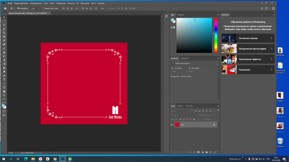Open the layer blend mode dropdown
The image size is (289, 162).
(x=184, y=115)
